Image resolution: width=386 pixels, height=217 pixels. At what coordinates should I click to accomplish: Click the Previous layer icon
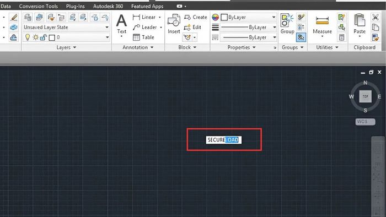(61, 17)
